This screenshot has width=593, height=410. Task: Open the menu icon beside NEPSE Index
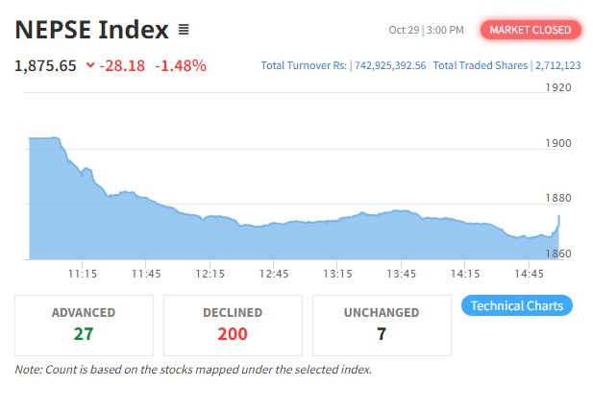point(184,30)
